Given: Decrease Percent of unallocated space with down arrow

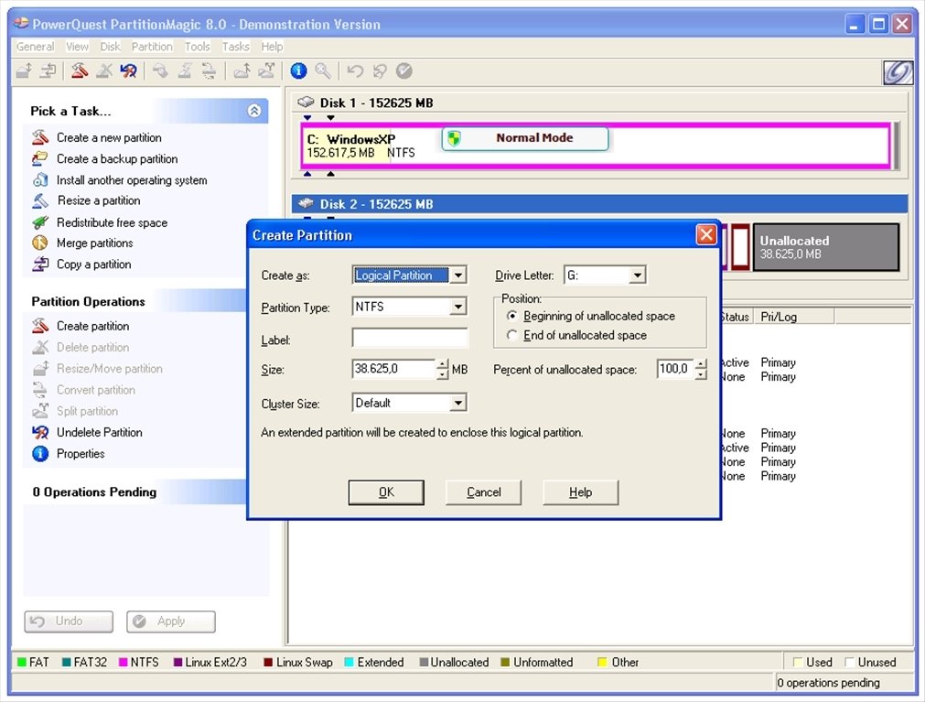Looking at the screenshot, I should (x=700, y=374).
